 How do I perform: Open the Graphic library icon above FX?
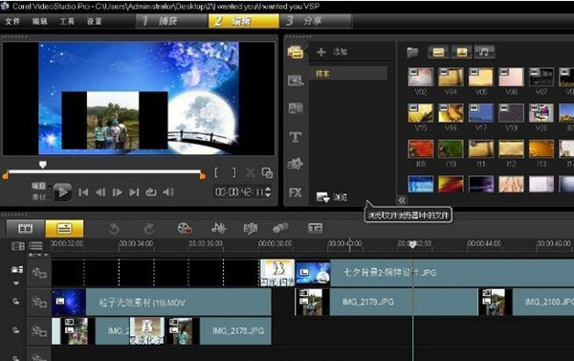point(296,164)
